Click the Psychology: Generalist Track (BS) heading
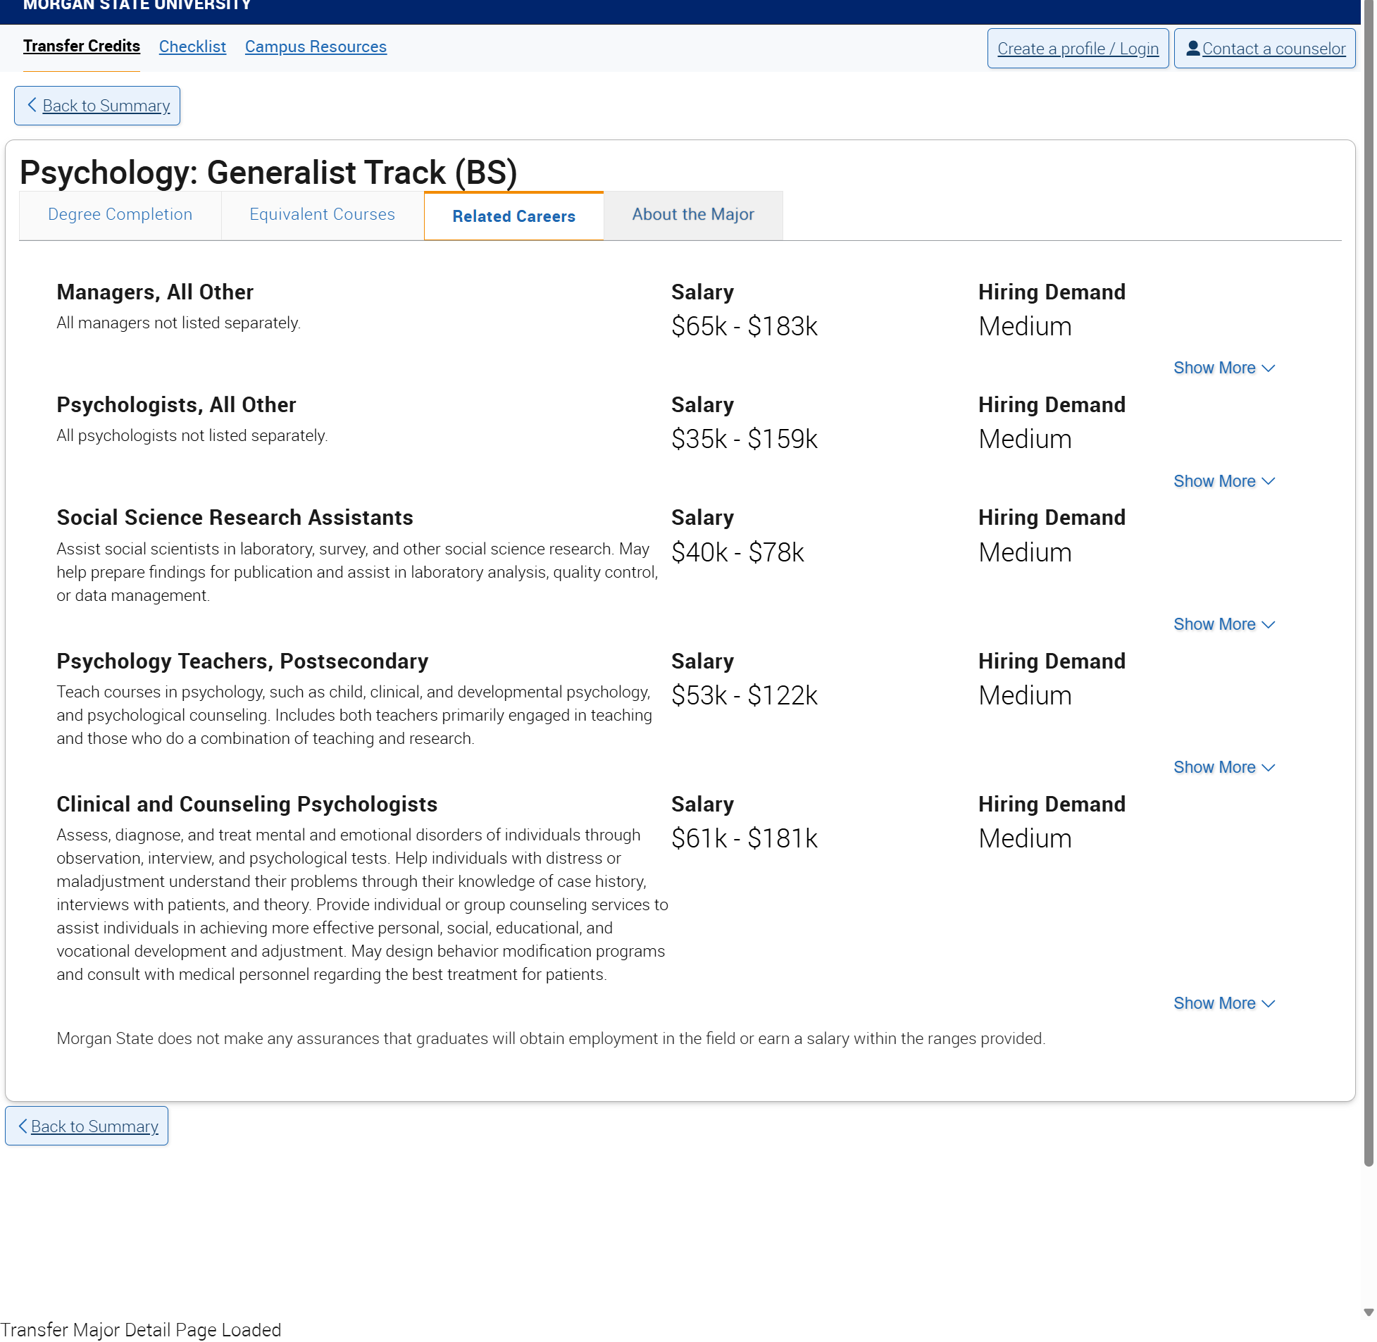1377x1342 pixels. tap(268, 173)
